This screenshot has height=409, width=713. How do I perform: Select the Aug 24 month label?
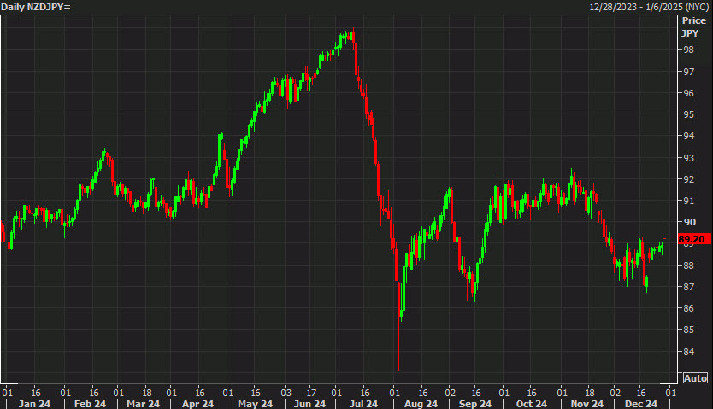[420, 403]
